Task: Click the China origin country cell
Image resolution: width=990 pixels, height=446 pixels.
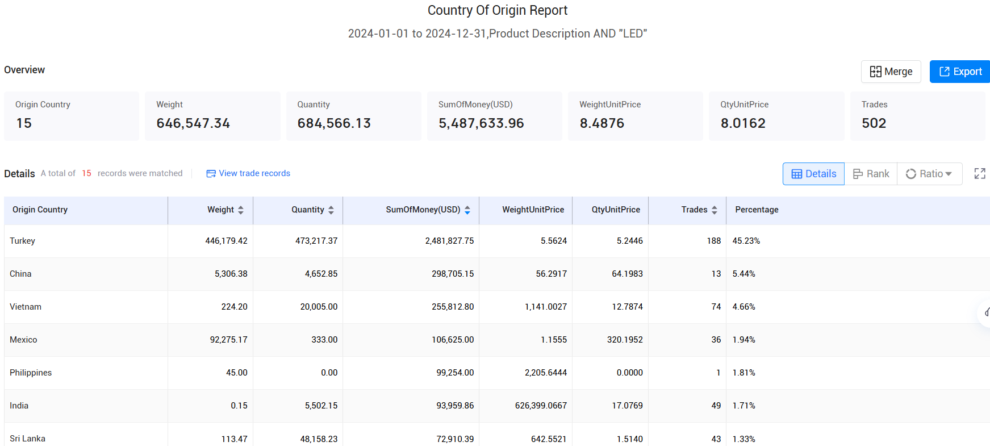Action: click(x=20, y=274)
